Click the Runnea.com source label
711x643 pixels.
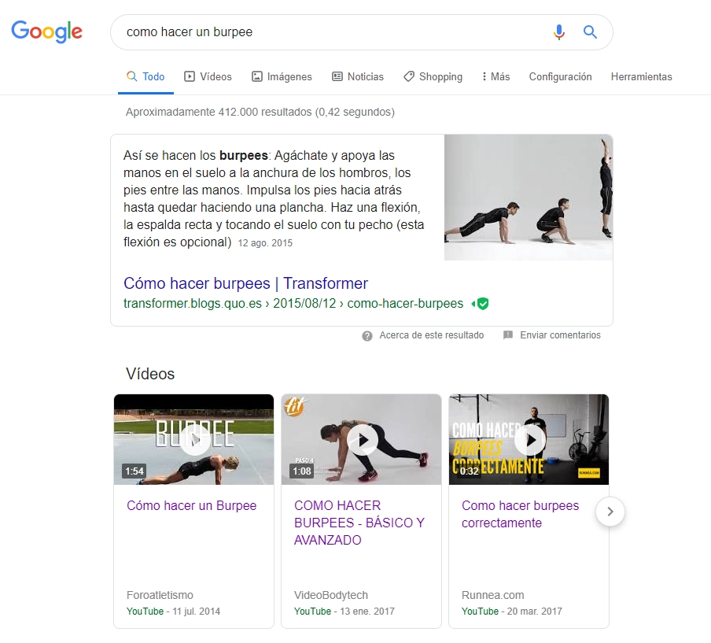(493, 595)
